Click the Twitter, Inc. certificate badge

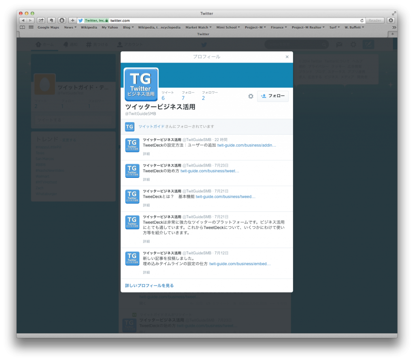point(97,20)
